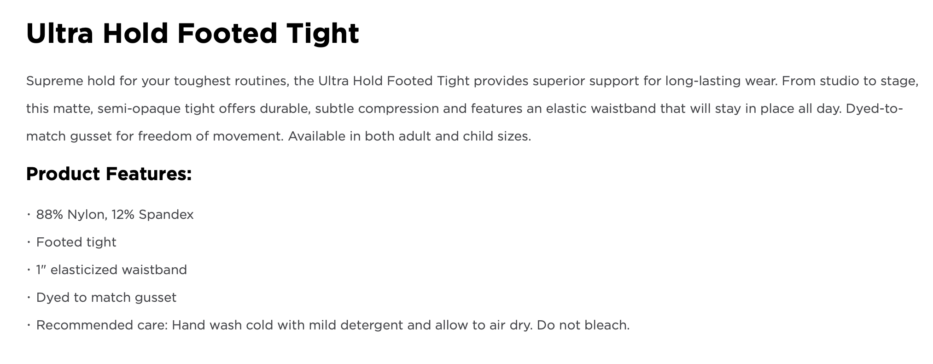The image size is (933, 364).
Task: Click the Recommended care instructions line
Action: [332, 325]
